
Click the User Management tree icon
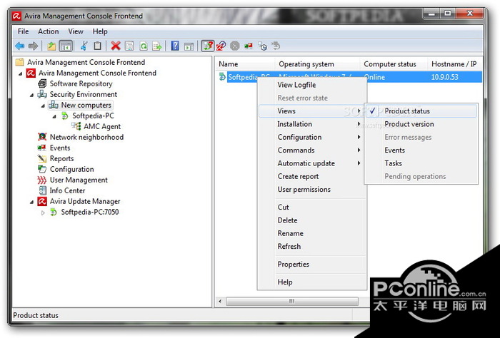pos(42,180)
